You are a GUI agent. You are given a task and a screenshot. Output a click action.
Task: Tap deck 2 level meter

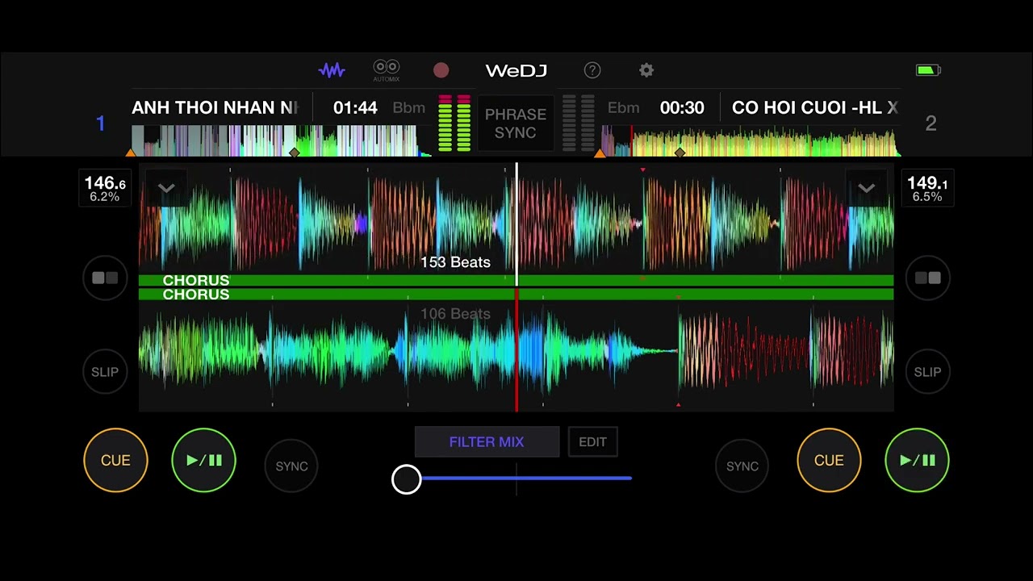(x=578, y=123)
